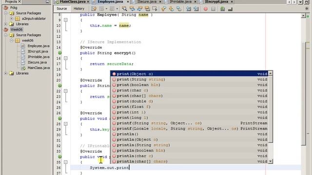Click the Uncomment toolbar icon
This screenshot has height=175, width=312.
230,9
